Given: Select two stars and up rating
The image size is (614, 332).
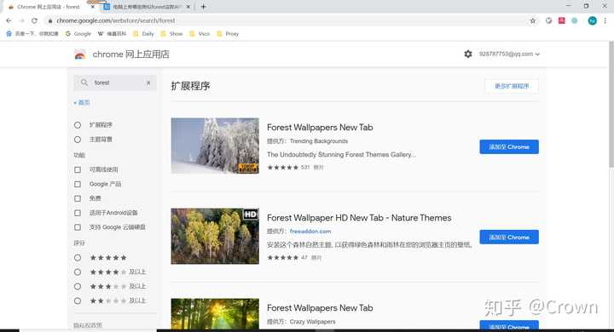Looking at the screenshot, I should (x=78, y=301).
